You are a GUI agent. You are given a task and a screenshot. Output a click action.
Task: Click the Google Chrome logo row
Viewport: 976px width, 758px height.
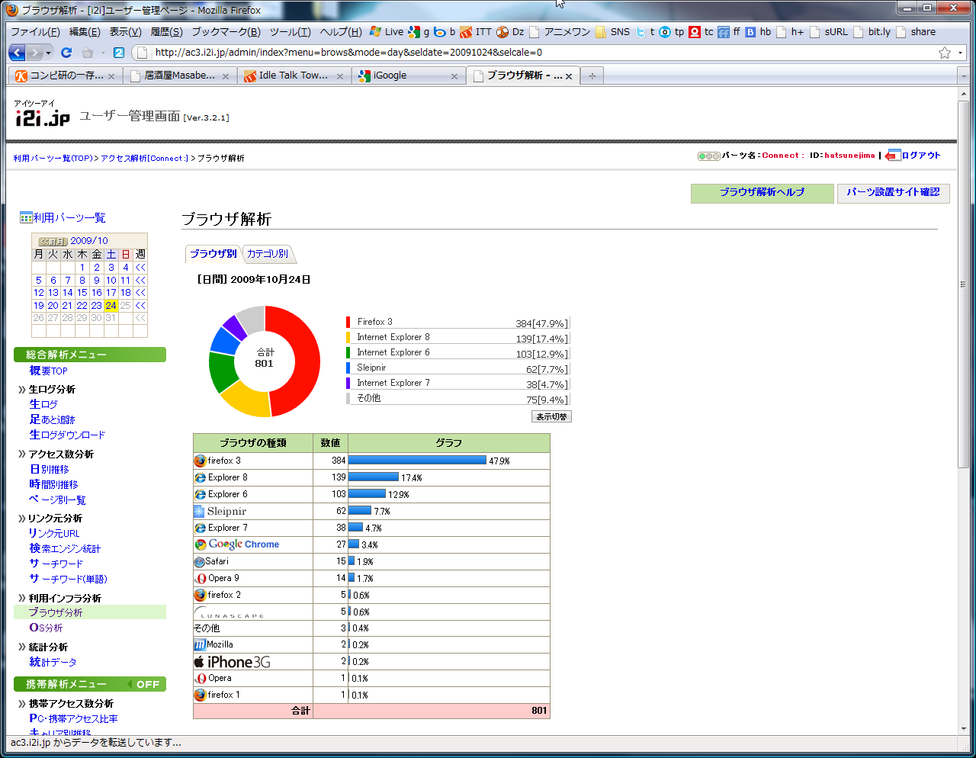point(237,544)
